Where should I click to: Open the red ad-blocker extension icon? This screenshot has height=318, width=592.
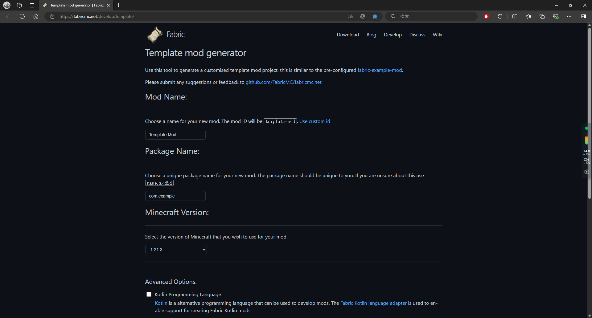pyautogui.click(x=486, y=16)
